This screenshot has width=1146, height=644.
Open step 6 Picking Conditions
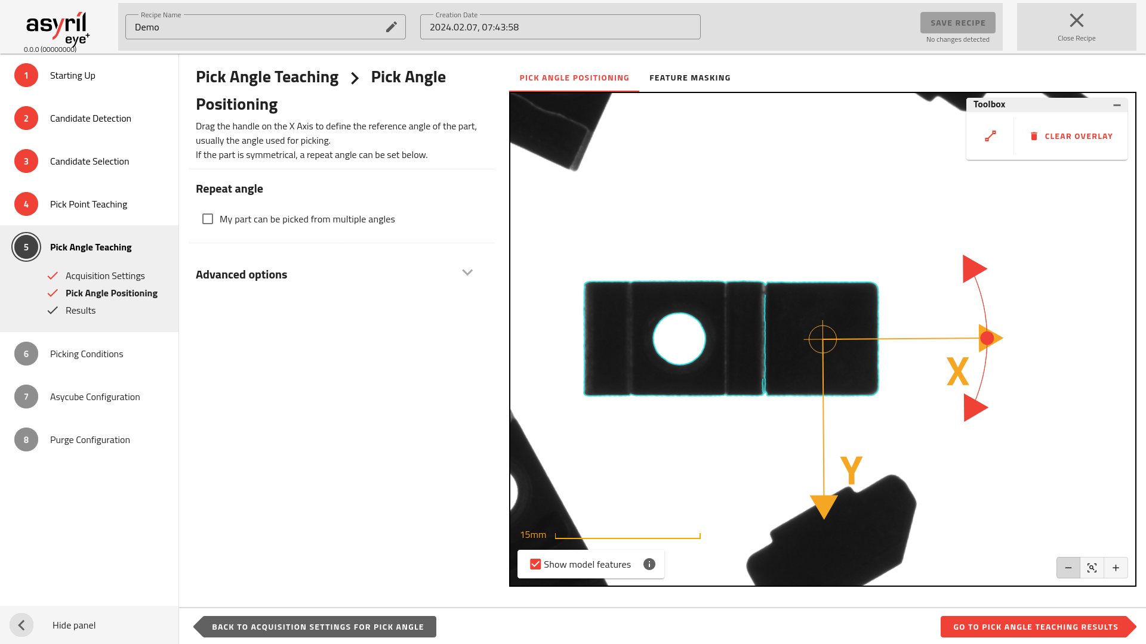[87, 354]
